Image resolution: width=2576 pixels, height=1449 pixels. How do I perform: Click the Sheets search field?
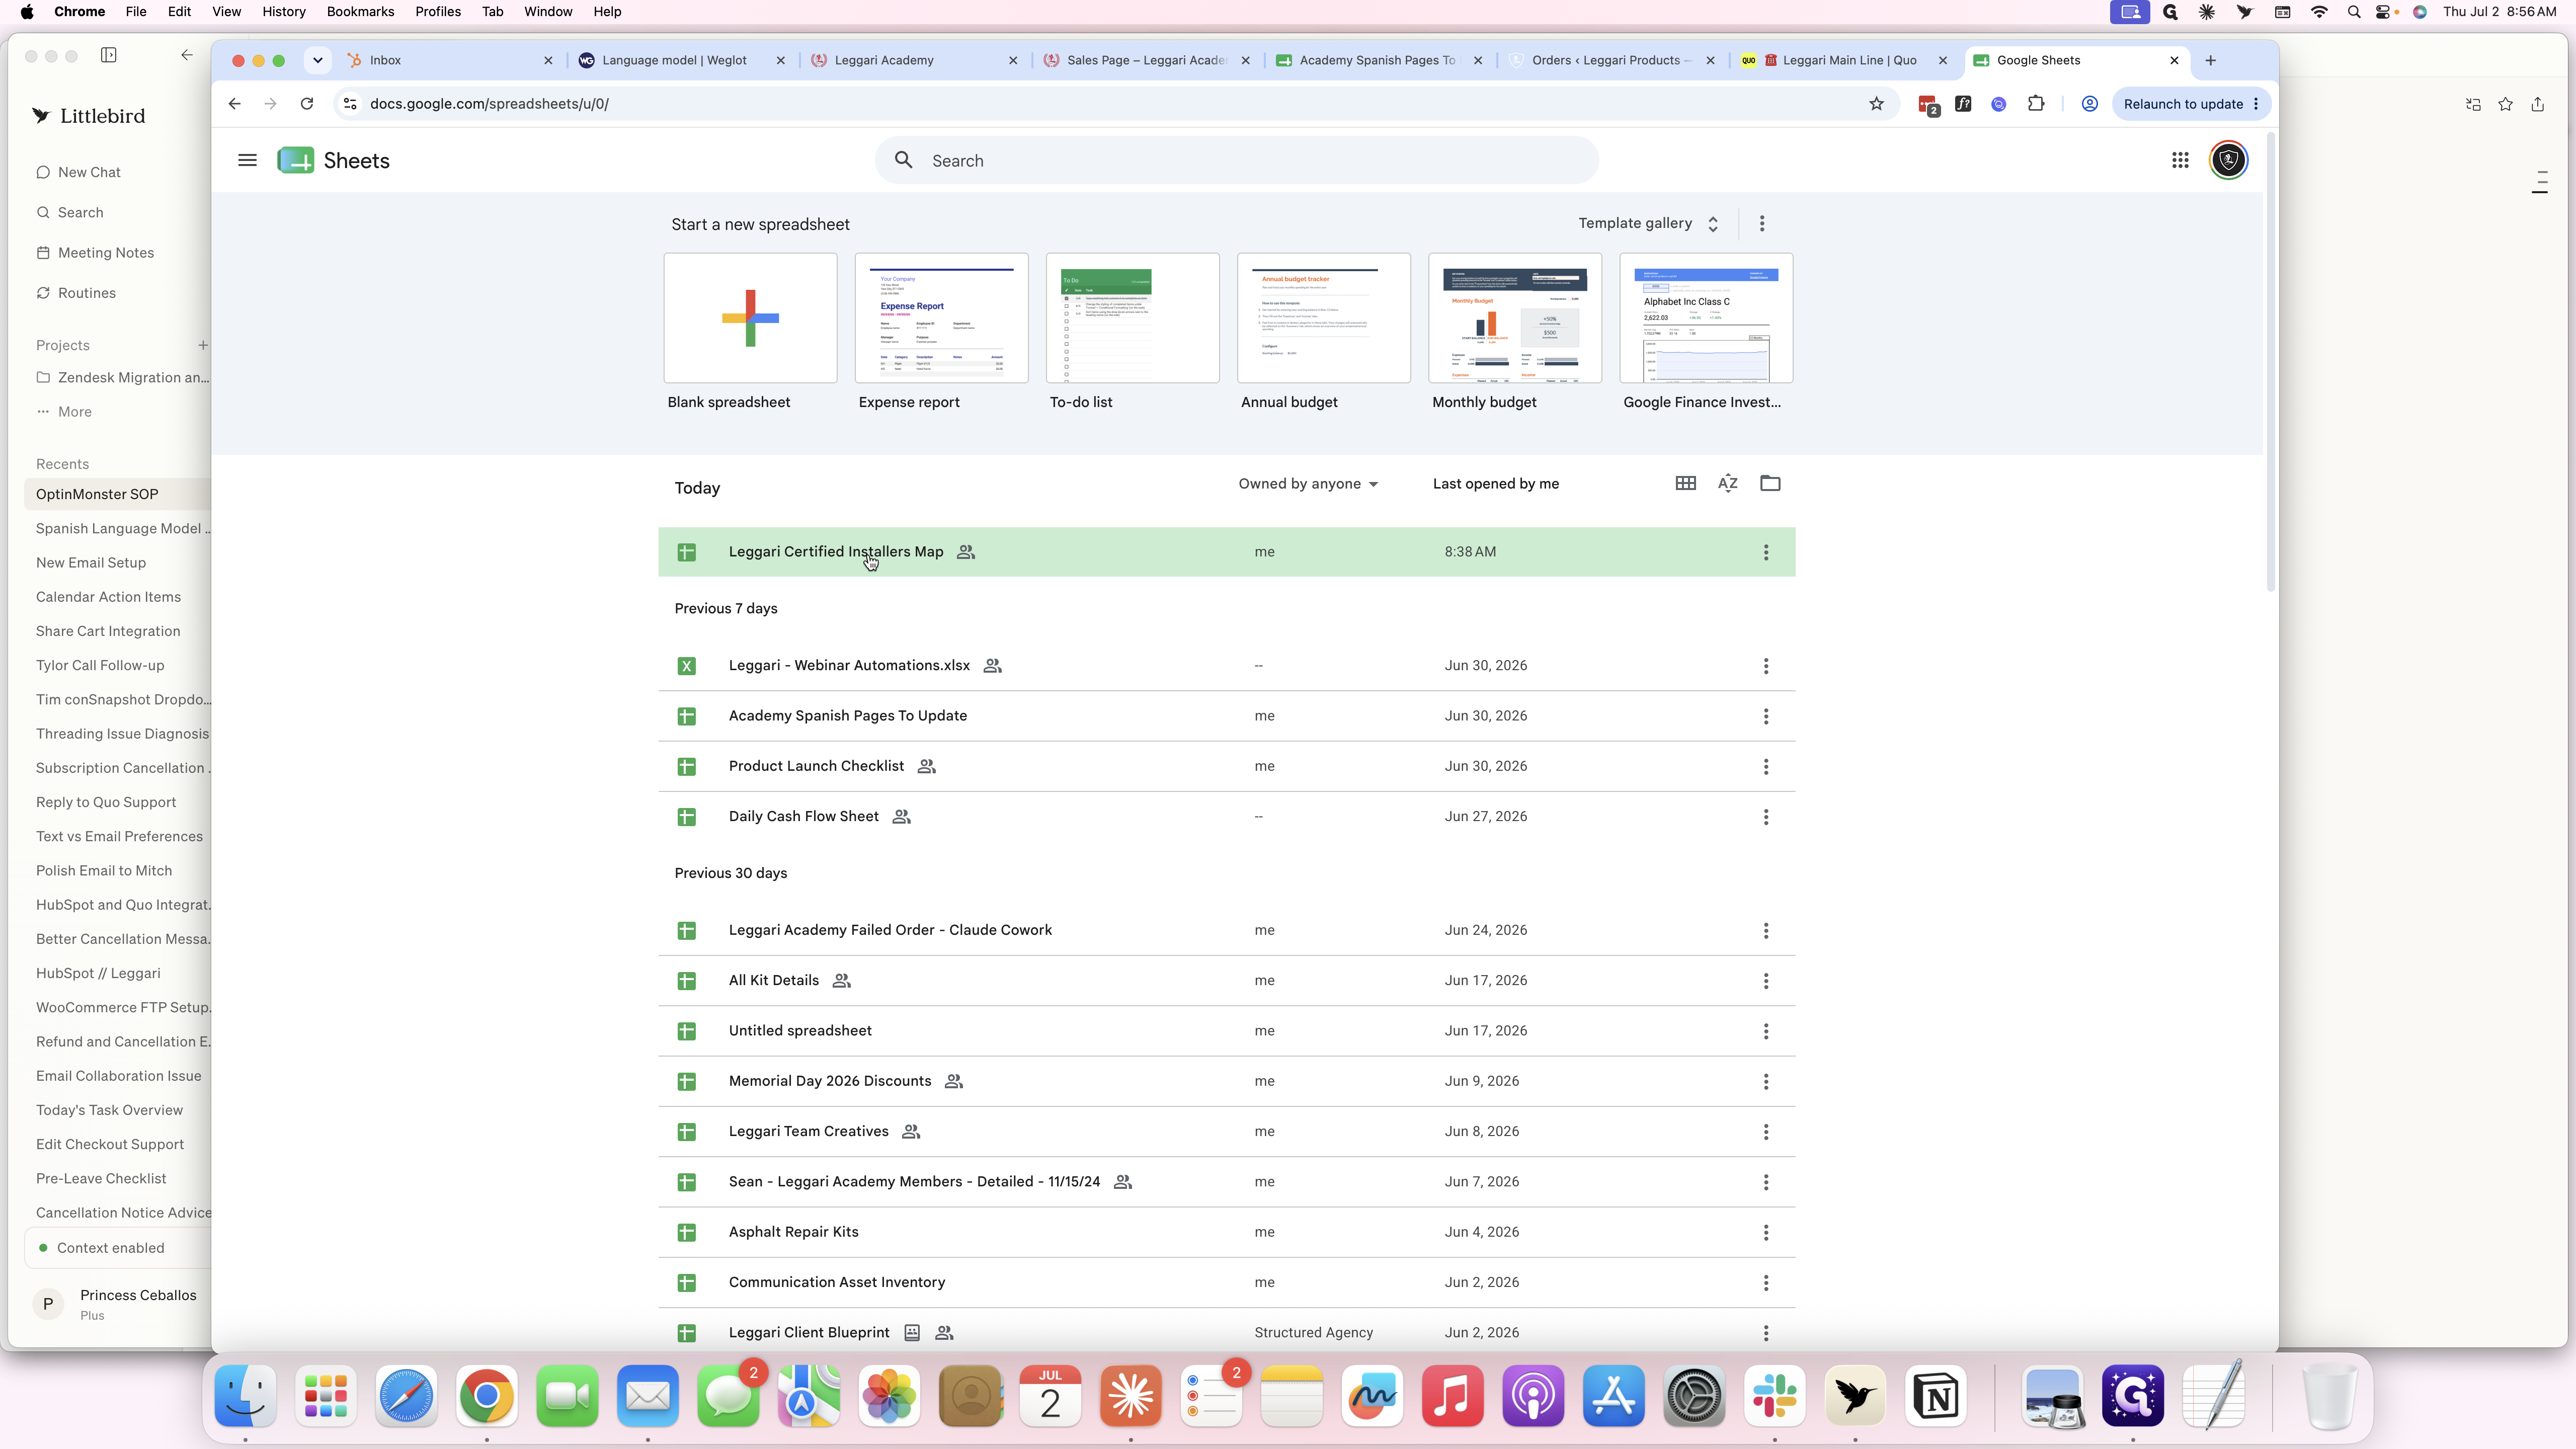click(x=1237, y=160)
